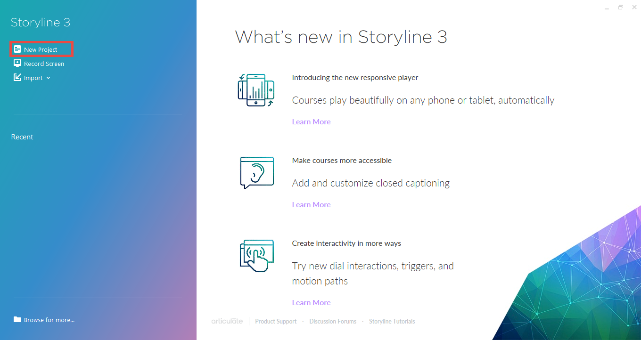Screen dimensions: 641x340
Task: Click the Import arrow icon
Action: click(17, 78)
